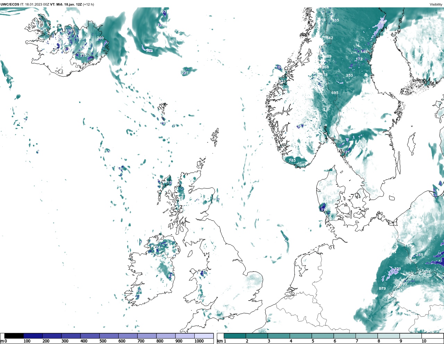
Task: Click the Visibility title label
Action: (x=436, y=4)
